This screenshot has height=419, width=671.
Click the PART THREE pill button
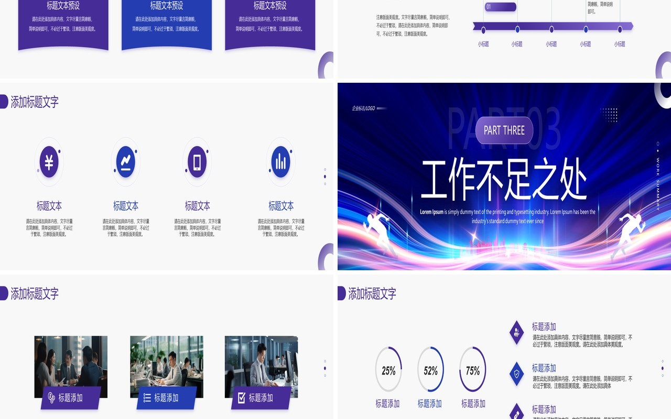[504, 130]
